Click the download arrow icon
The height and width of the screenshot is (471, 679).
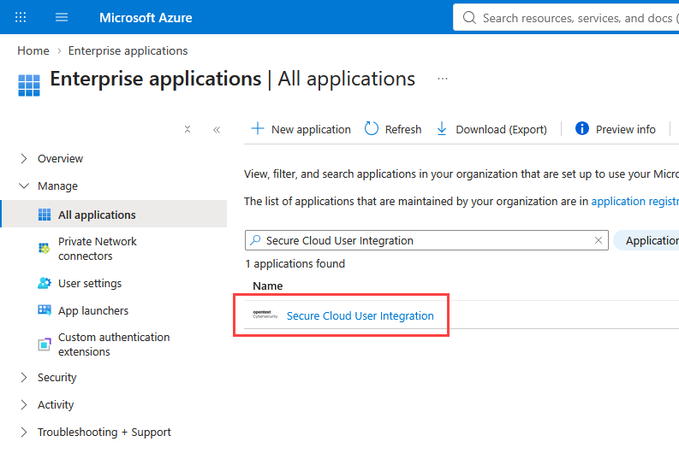pos(442,128)
